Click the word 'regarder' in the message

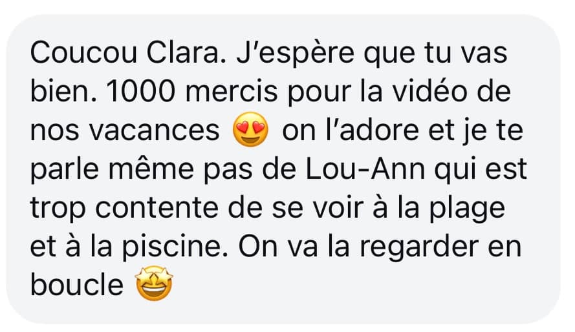419,247
